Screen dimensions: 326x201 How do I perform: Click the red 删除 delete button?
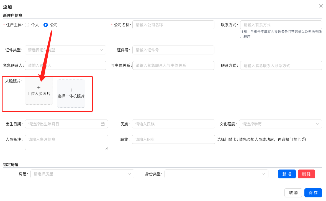(306, 174)
